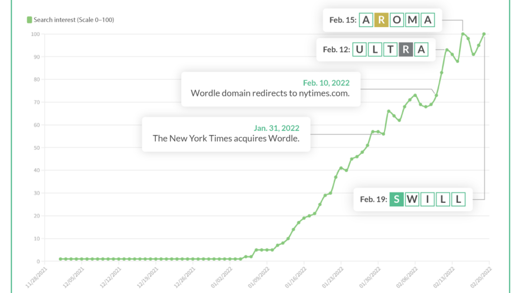The width and height of the screenshot is (521, 293).
Task: Click the 'Search interest (Scale 0–100)' legend label
Action: 74,20
